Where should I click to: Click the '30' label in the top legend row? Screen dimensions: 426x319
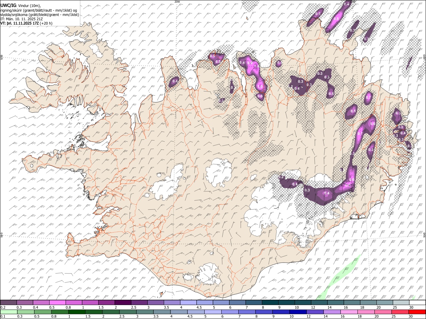tap(411, 307)
